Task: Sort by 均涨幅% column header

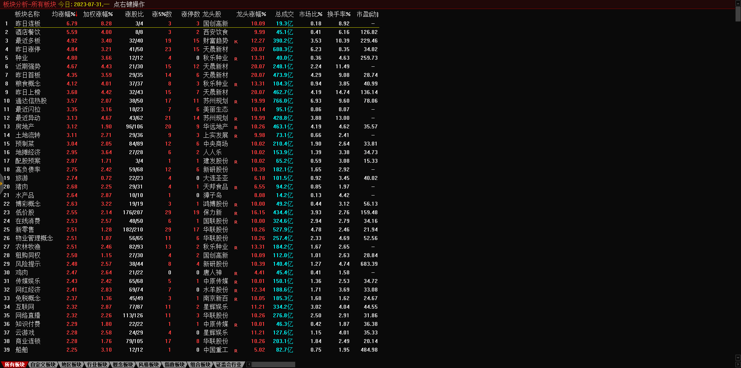Action: (x=64, y=14)
